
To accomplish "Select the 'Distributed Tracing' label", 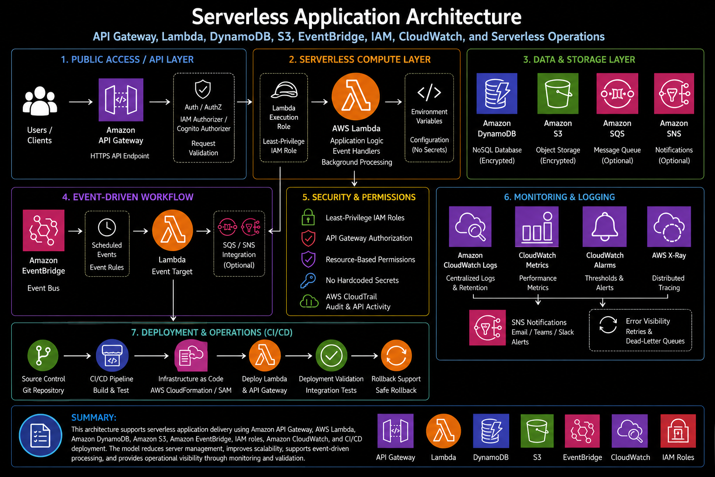I will pos(668,283).
